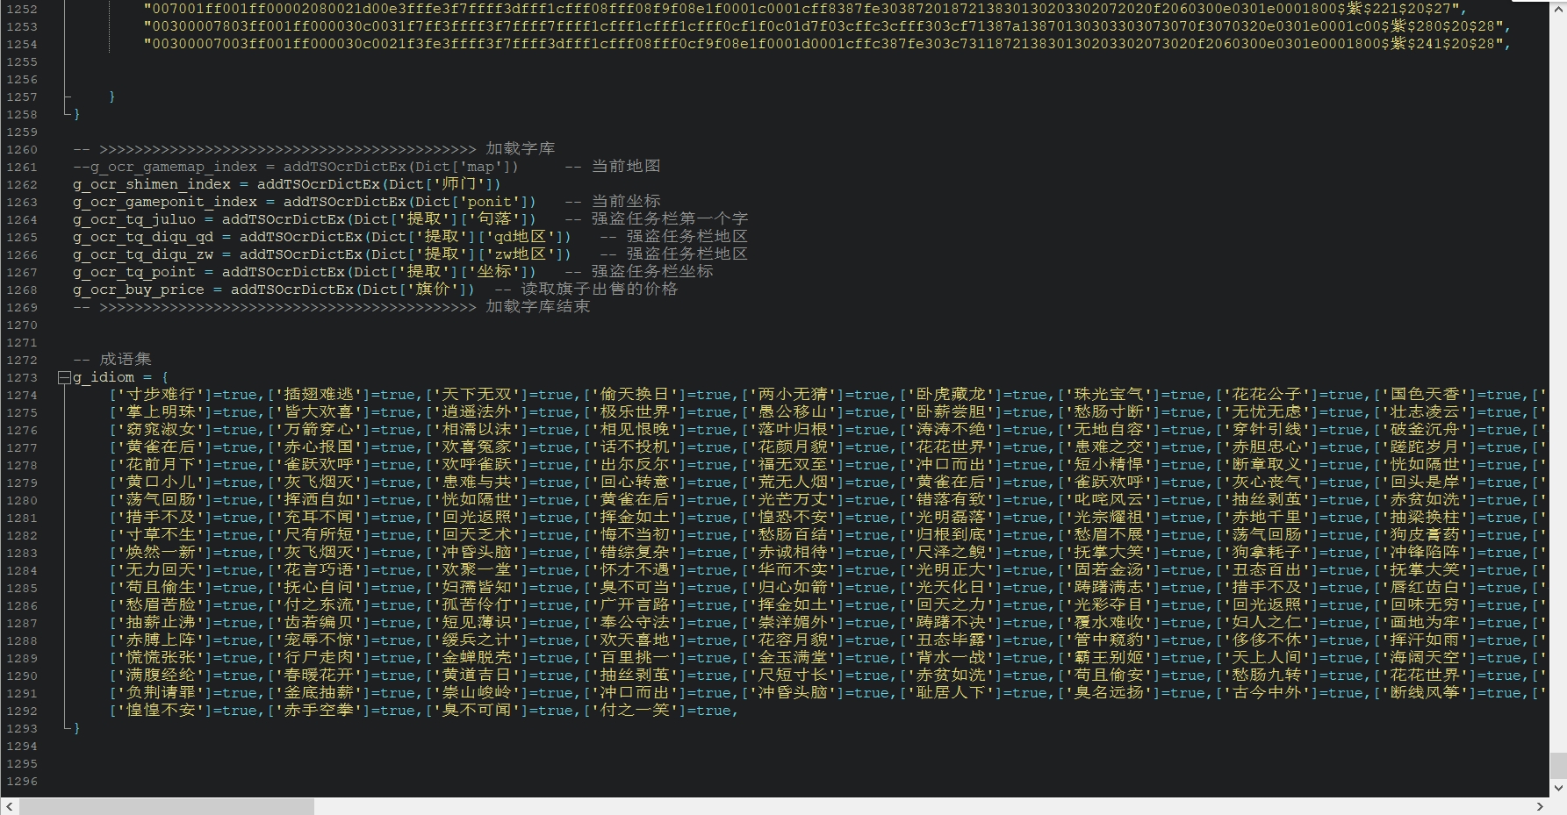Screen dimensions: 1567x815
Task: Click the horizontal scrollbar thumb
Action: click(x=167, y=806)
